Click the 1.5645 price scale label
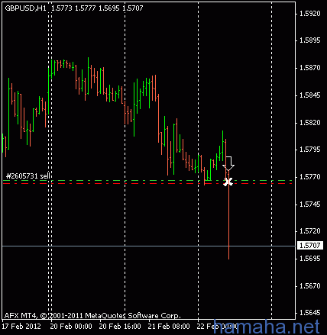The height and width of the screenshot is (335, 327). tap(310, 313)
